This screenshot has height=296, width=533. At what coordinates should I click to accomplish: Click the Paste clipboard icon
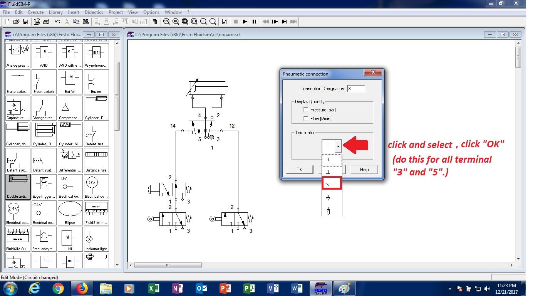(85, 22)
